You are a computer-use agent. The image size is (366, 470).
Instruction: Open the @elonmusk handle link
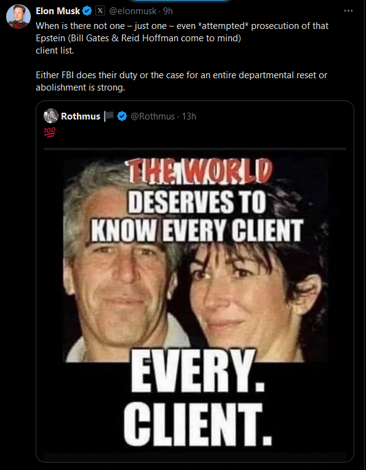(x=133, y=11)
